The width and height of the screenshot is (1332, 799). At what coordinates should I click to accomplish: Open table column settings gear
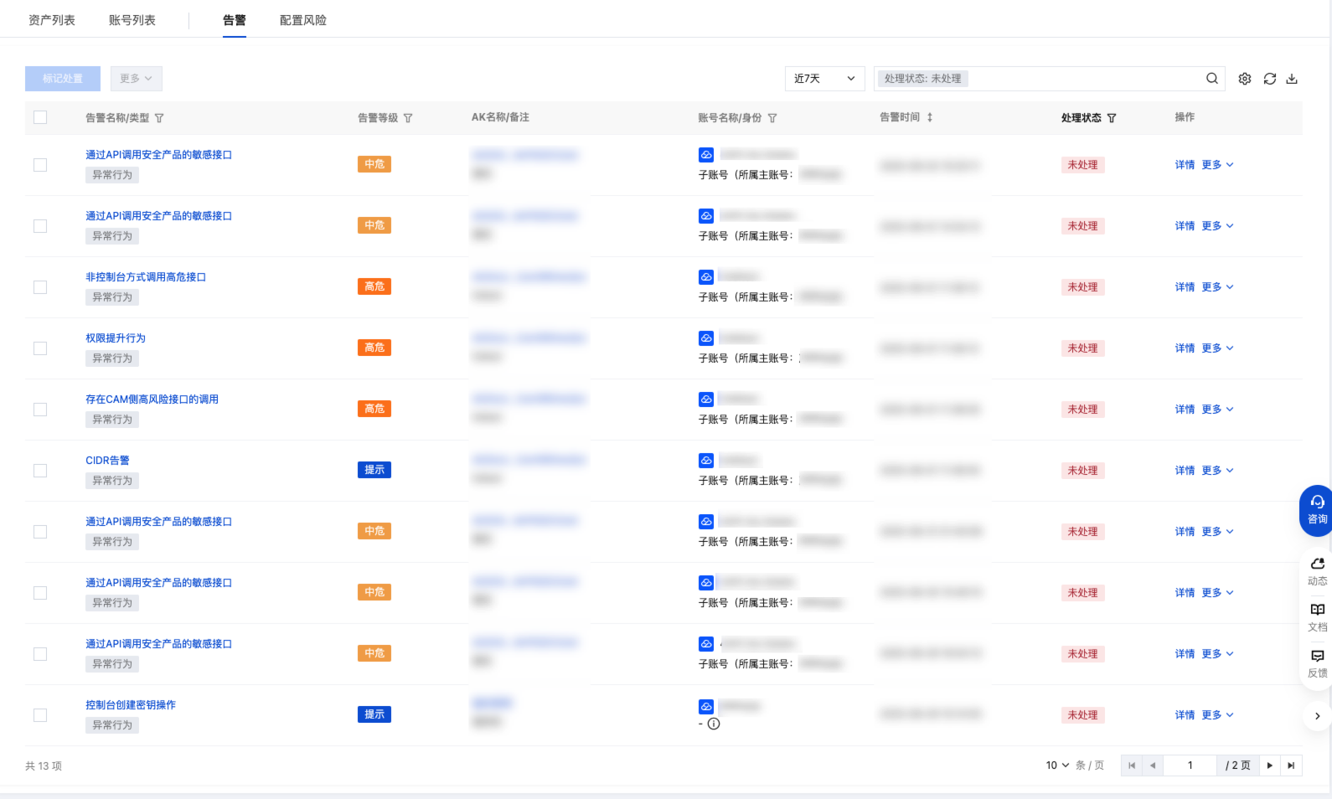click(1245, 79)
